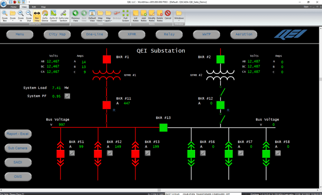Click the Cancel notes icon
Screen dimensions: 322x195
[x=168, y=15]
